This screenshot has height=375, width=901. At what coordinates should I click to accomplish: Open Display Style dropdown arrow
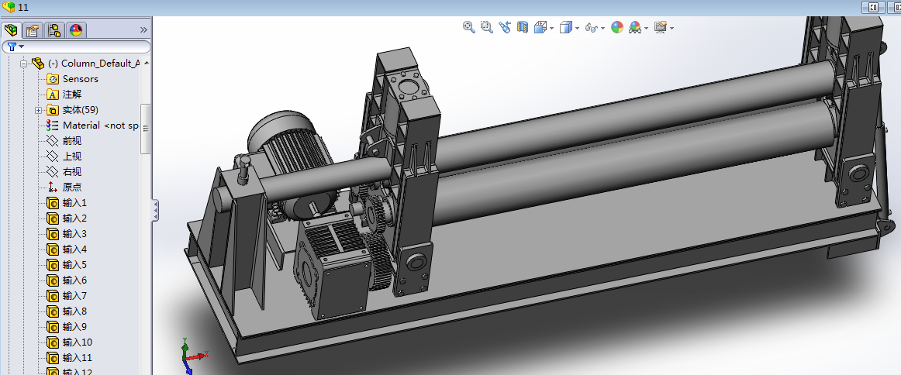pos(578,28)
